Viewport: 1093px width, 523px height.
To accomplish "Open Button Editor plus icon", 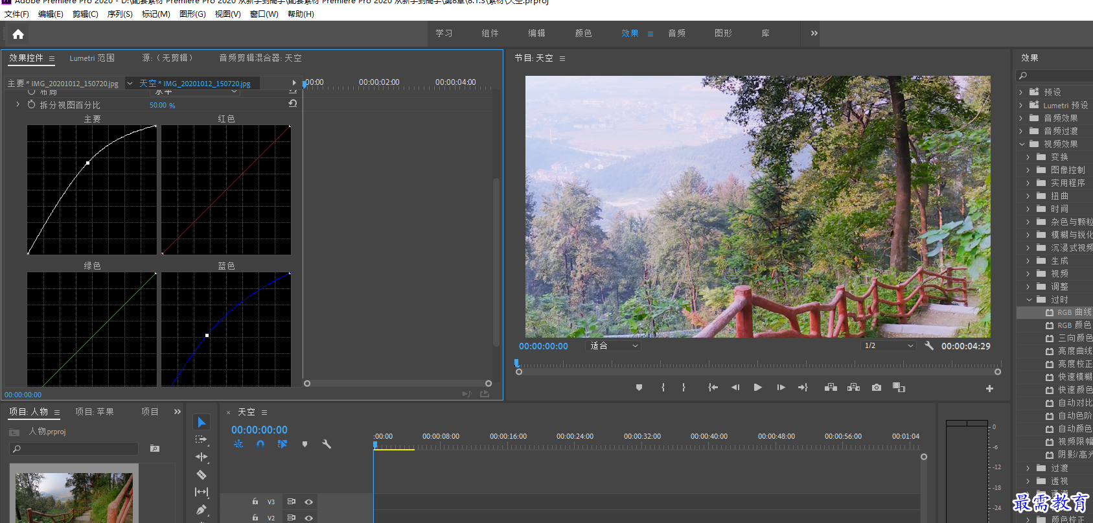I will [x=989, y=389].
